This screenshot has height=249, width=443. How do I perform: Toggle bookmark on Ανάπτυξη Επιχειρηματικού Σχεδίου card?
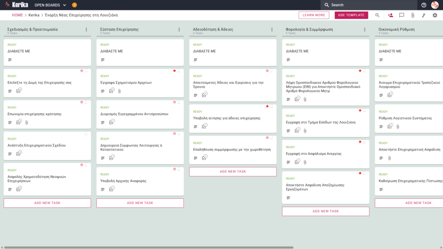pos(86,134)
